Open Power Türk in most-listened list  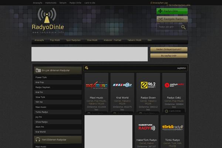[58, 77]
